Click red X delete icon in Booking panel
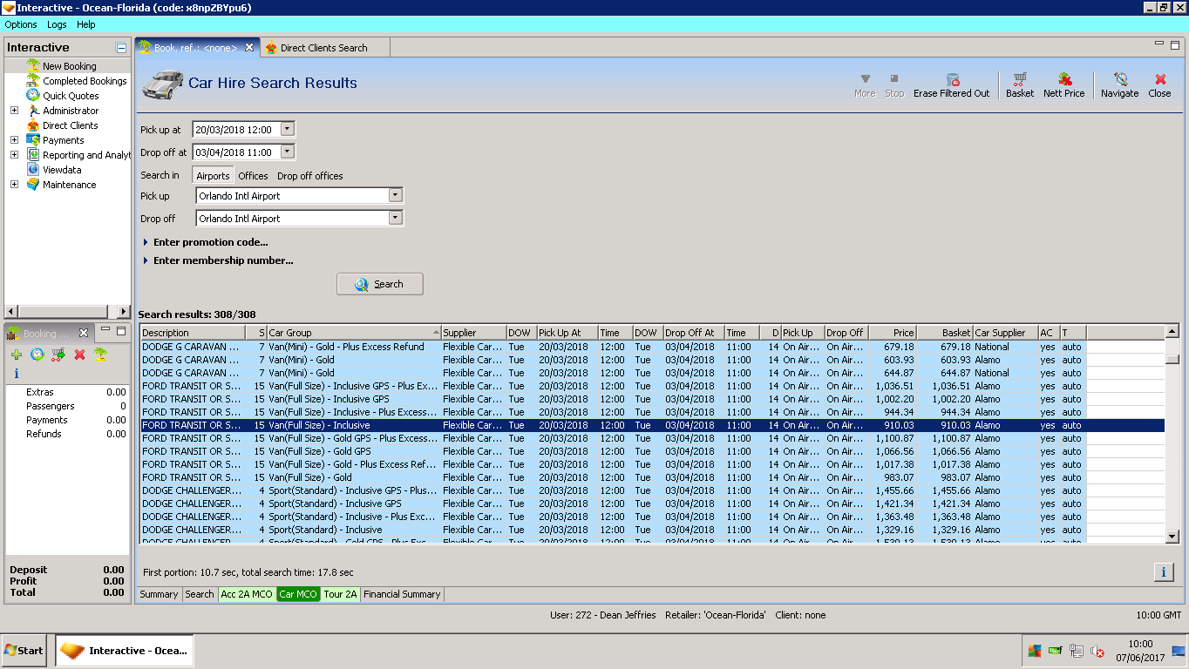 pos(79,355)
